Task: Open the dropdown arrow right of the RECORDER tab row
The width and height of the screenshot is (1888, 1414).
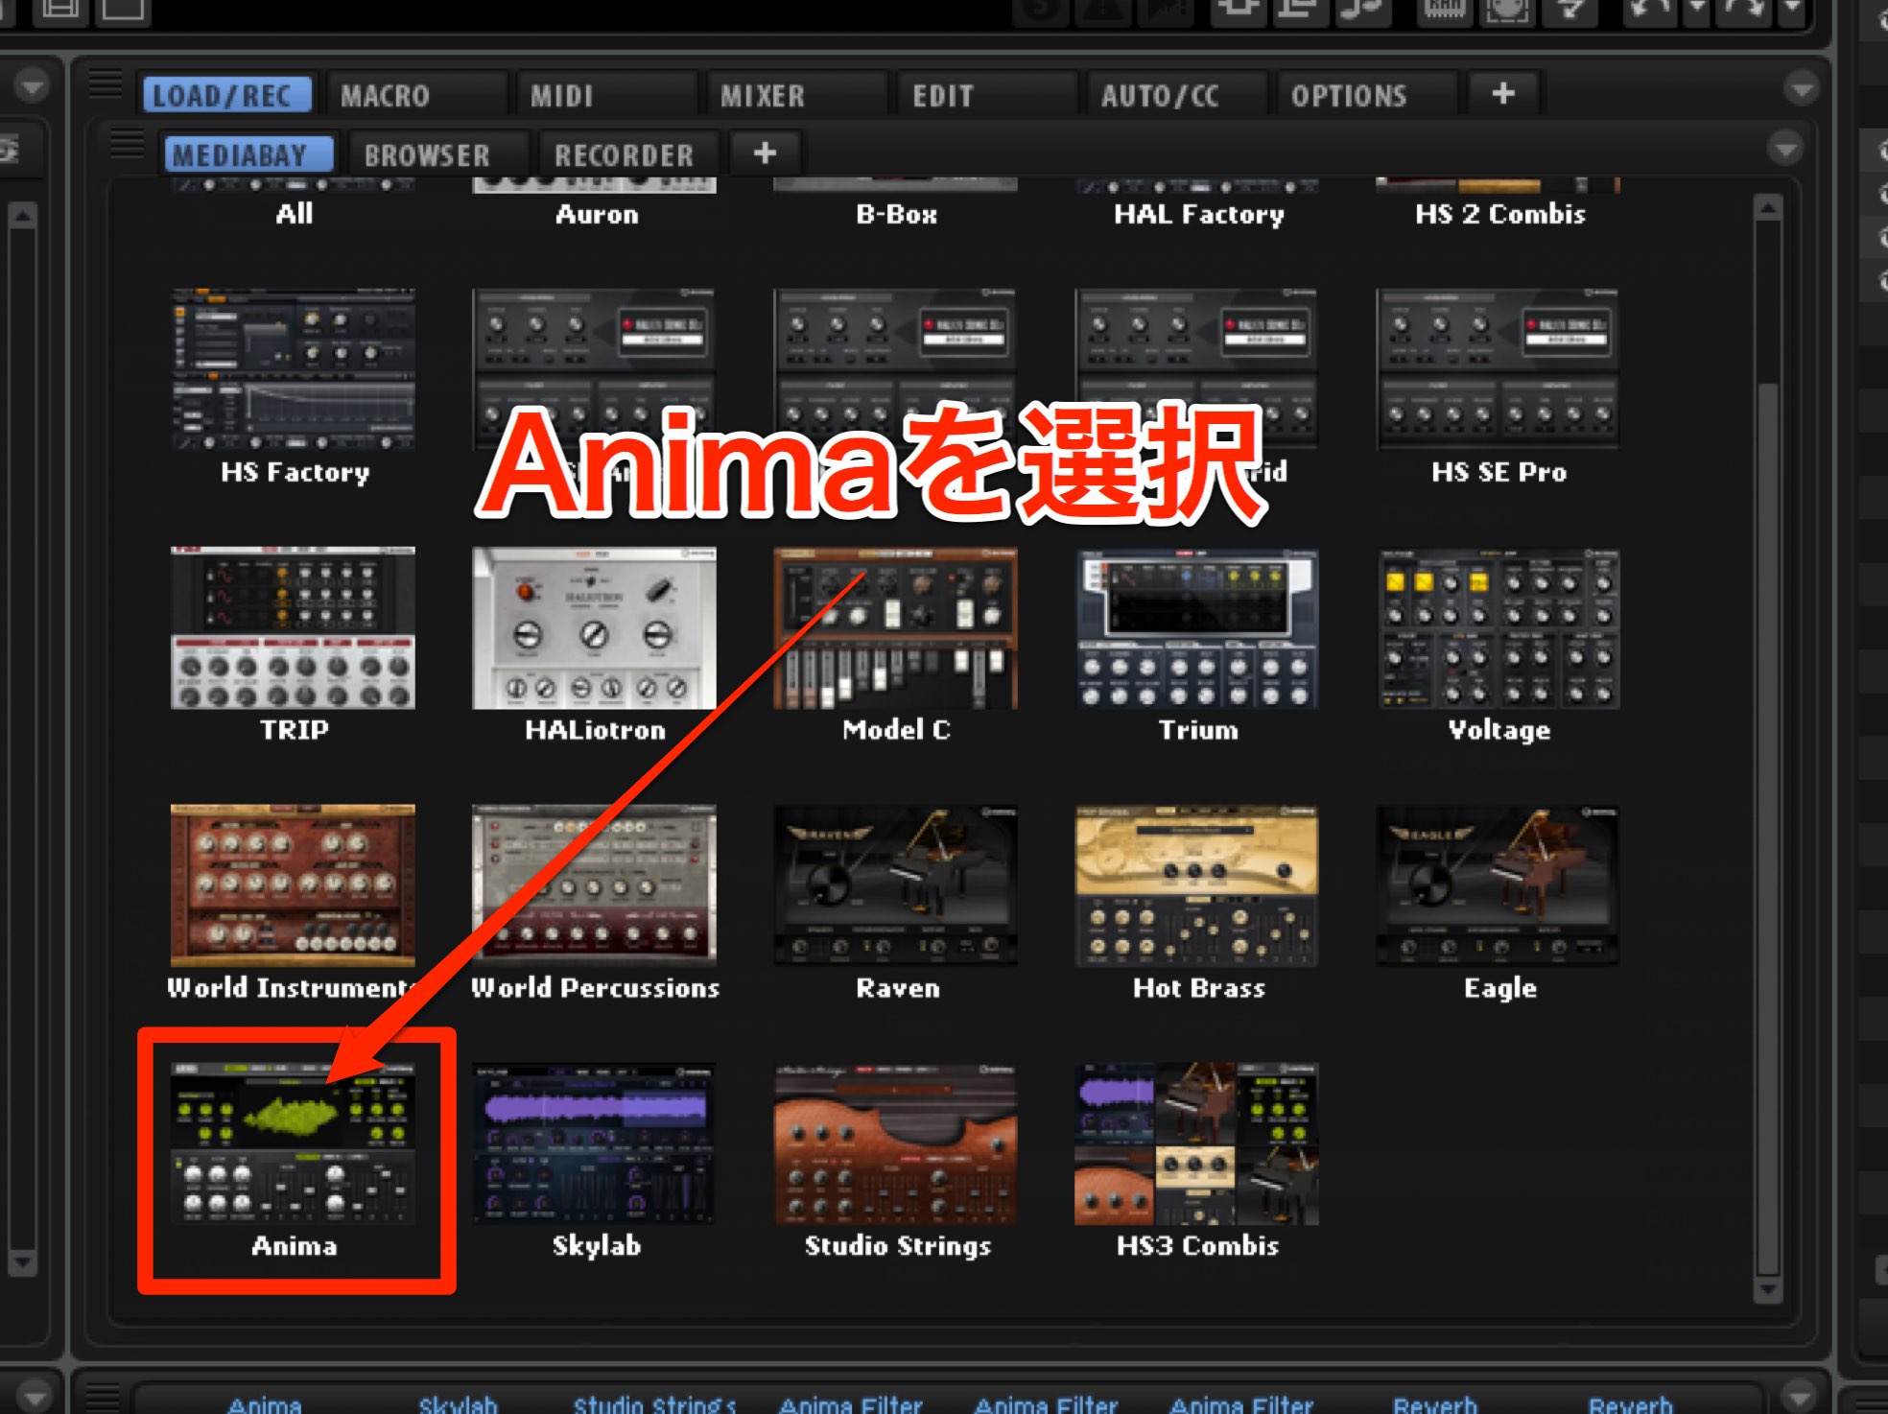Action: click(x=1785, y=149)
